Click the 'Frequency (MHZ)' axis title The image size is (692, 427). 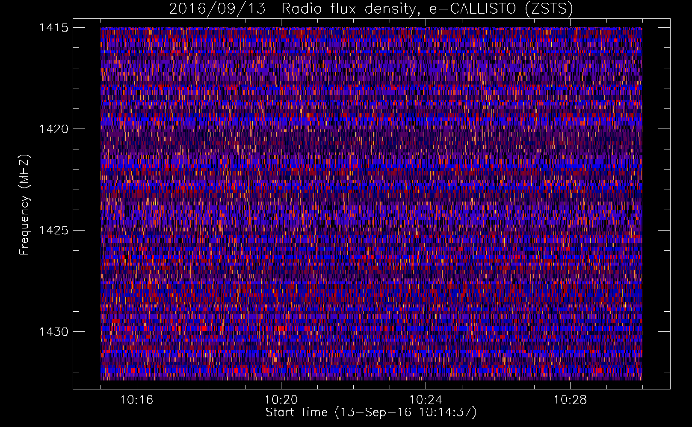coord(25,205)
